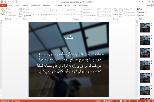154x102 pixels.
Task: Open the Select dropdown in Editing
Action: [140, 16]
